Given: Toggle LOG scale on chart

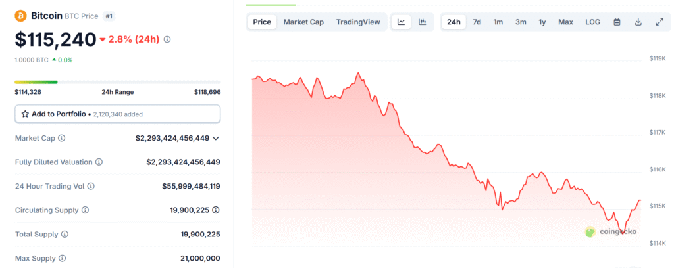Looking at the screenshot, I should (592, 22).
